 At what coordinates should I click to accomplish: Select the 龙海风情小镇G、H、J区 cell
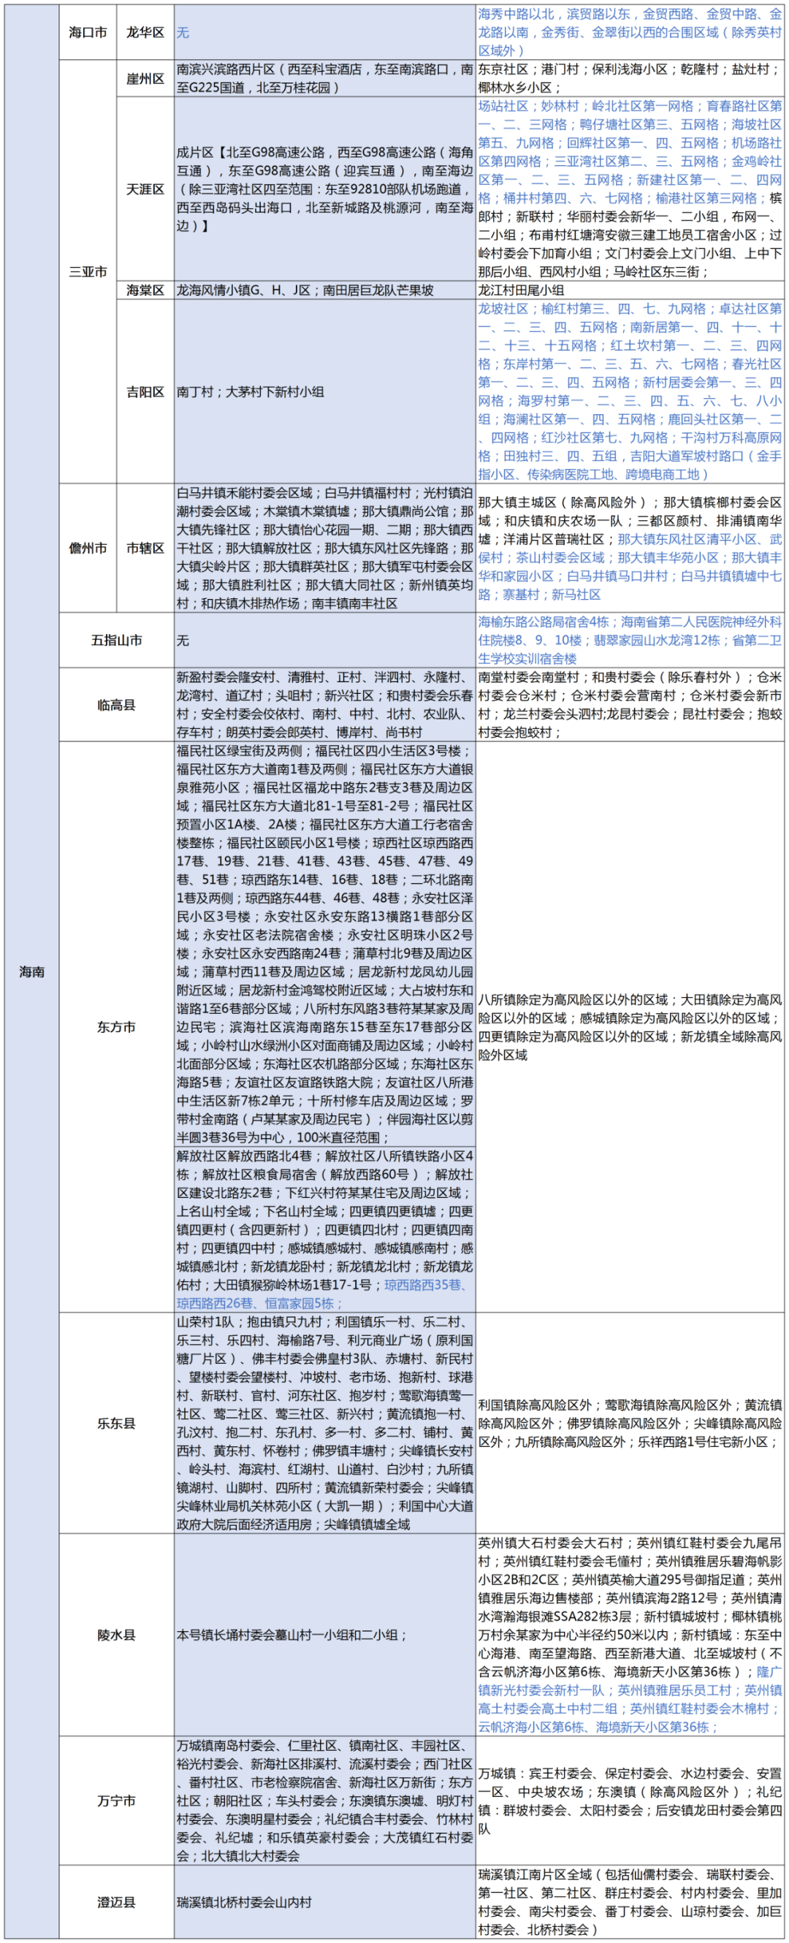pyautogui.click(x=325, y=291)
